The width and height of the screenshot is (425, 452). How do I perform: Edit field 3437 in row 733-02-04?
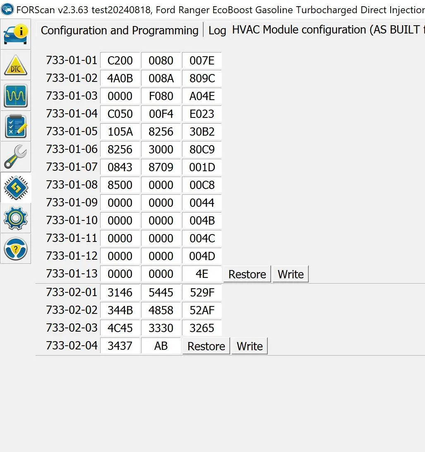pyautogui.click(x=120, y=346)
